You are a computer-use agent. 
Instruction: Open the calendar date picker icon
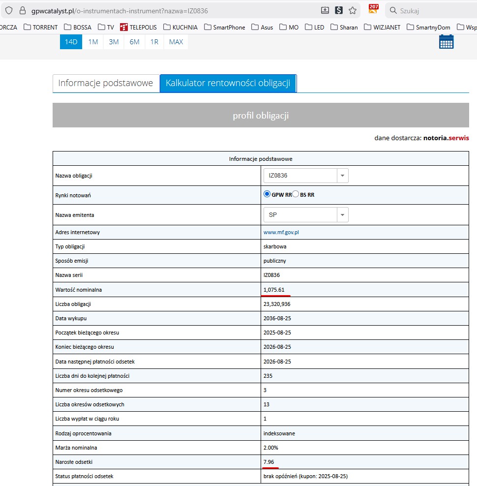point(446,42)
